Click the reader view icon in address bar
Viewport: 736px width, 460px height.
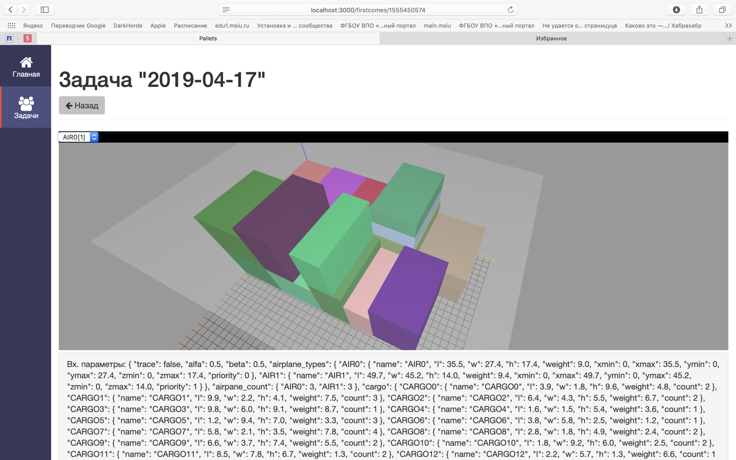226,10
